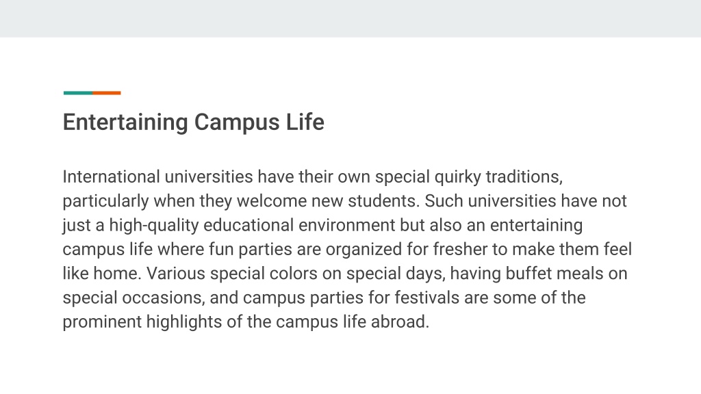Click the word "welcome" in body text
The height and width of the screenshot is (394, 701).
pos(271,201)
